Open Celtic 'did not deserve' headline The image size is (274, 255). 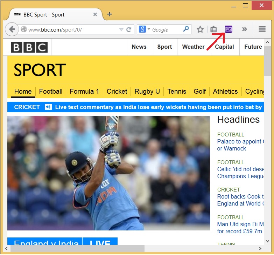pyautogui.click(x=240, y=173)
